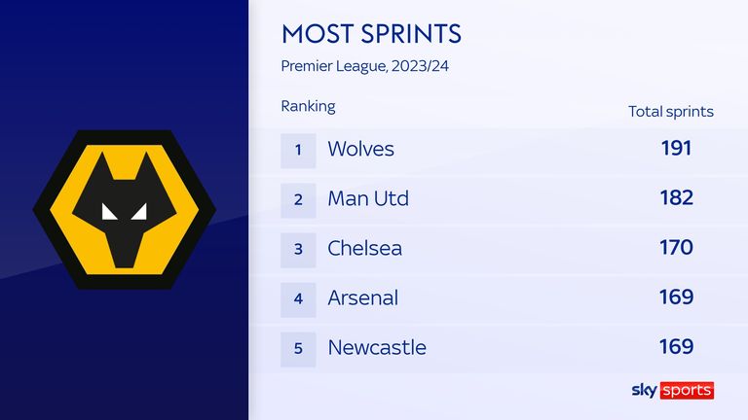Click Chelsea's 170 sprints value
Screen dimensions: 748x420
677,247
